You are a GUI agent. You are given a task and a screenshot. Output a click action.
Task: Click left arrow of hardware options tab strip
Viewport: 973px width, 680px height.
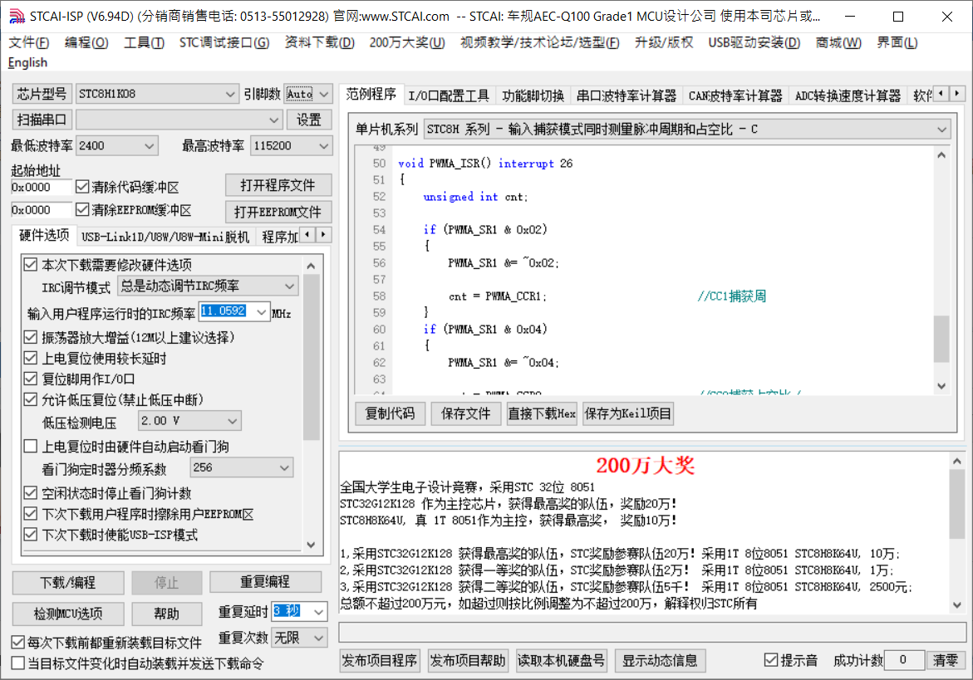307,235
